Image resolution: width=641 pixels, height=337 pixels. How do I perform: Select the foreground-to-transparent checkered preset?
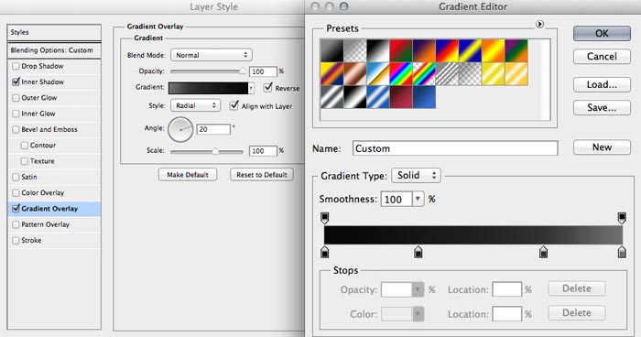coord(355,50)
